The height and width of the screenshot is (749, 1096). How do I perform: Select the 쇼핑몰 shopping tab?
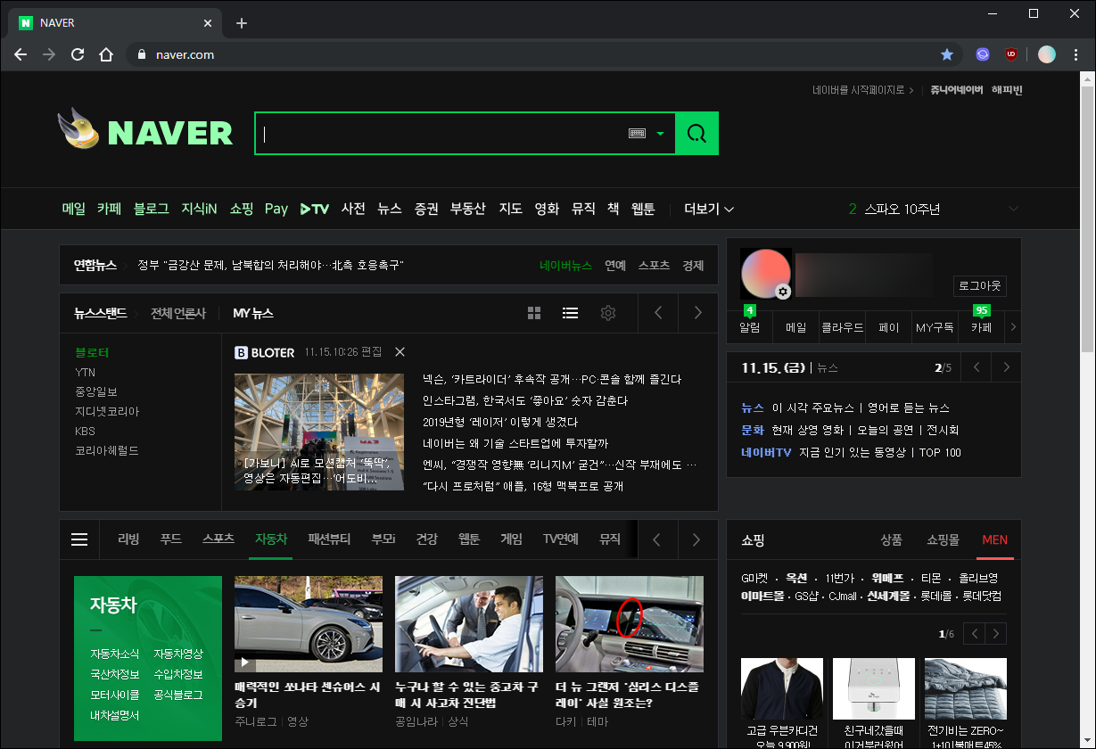click(944, 540)
